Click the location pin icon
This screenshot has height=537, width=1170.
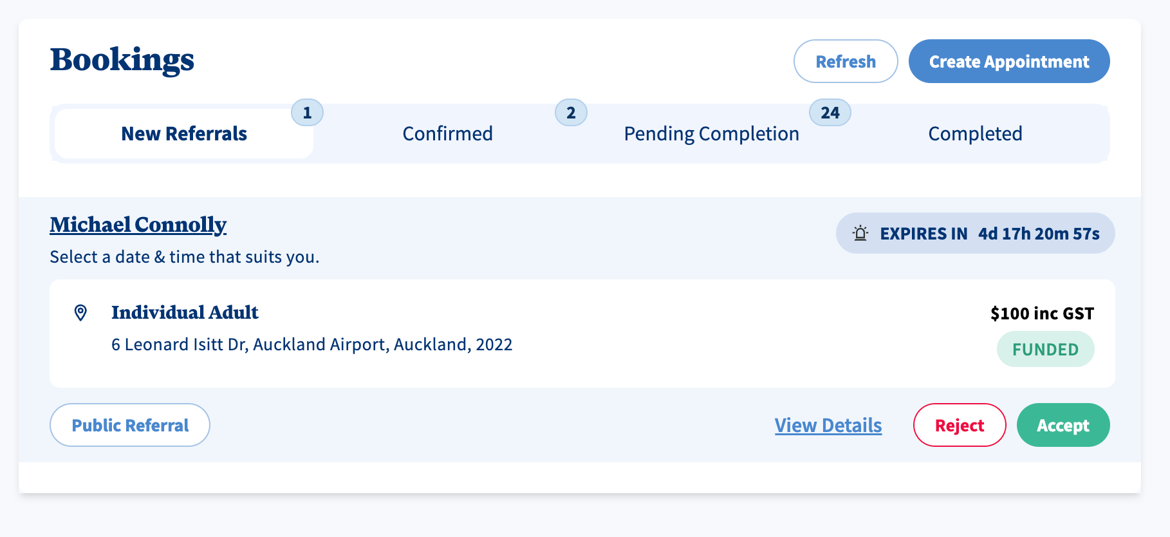[x=80, y=313]
